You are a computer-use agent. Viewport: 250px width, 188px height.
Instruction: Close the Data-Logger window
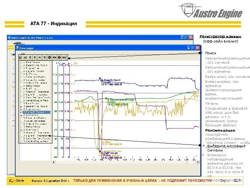coord(198,48)
